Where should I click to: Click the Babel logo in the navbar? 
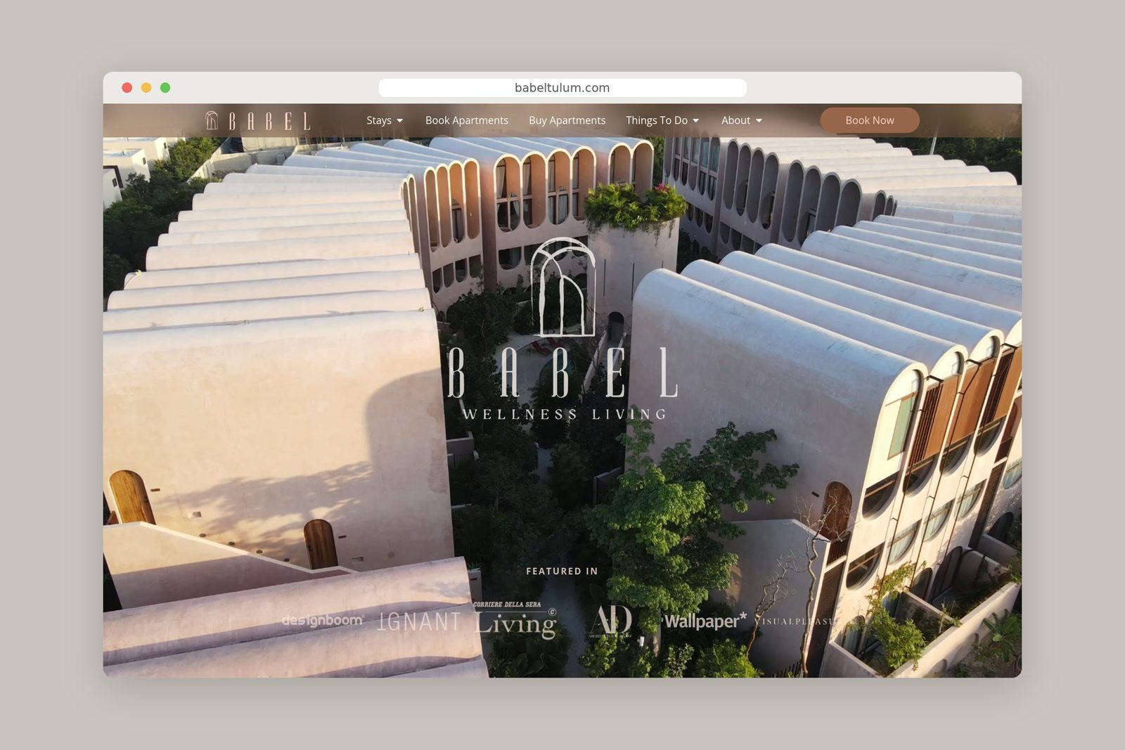[x=258, y=121]
